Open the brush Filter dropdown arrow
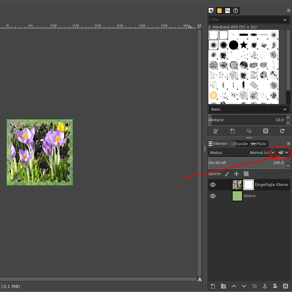292x292 pixels. [285, 20]
